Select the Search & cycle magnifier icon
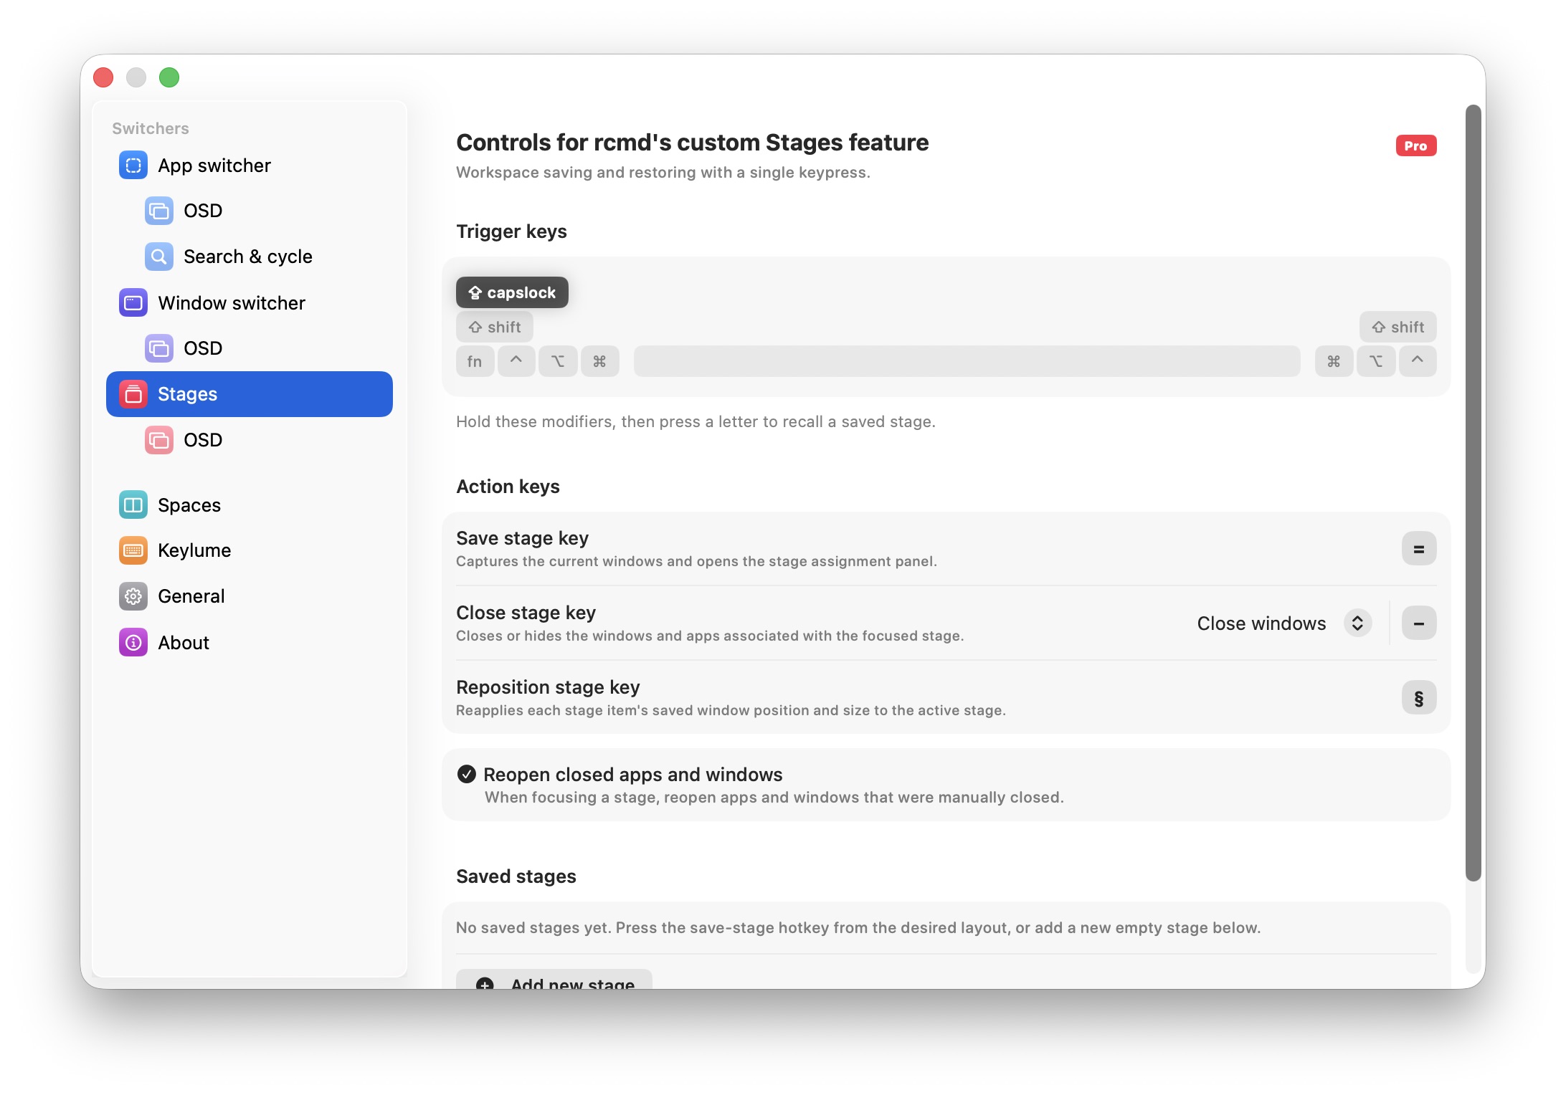Screen dimensions: 1566x1095 tap(159, 257)
